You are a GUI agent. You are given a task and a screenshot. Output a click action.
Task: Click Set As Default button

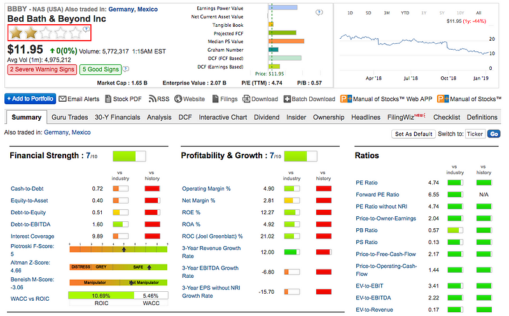(x=414, y=134)
